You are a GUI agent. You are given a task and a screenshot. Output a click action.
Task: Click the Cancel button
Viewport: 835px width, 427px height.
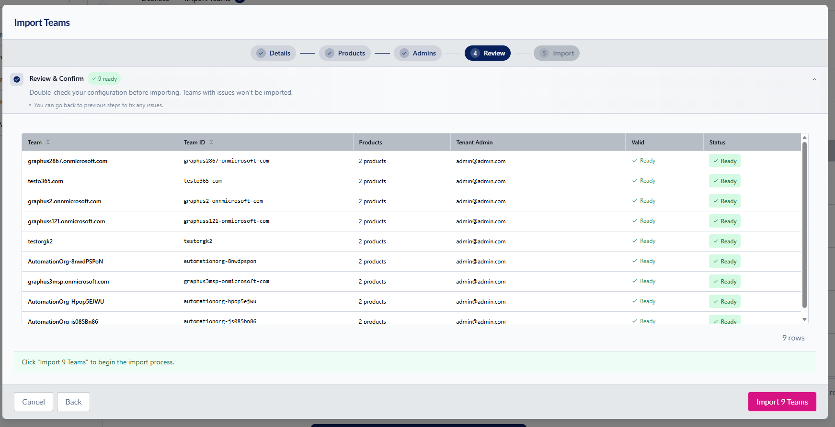[x=34, y=402]
